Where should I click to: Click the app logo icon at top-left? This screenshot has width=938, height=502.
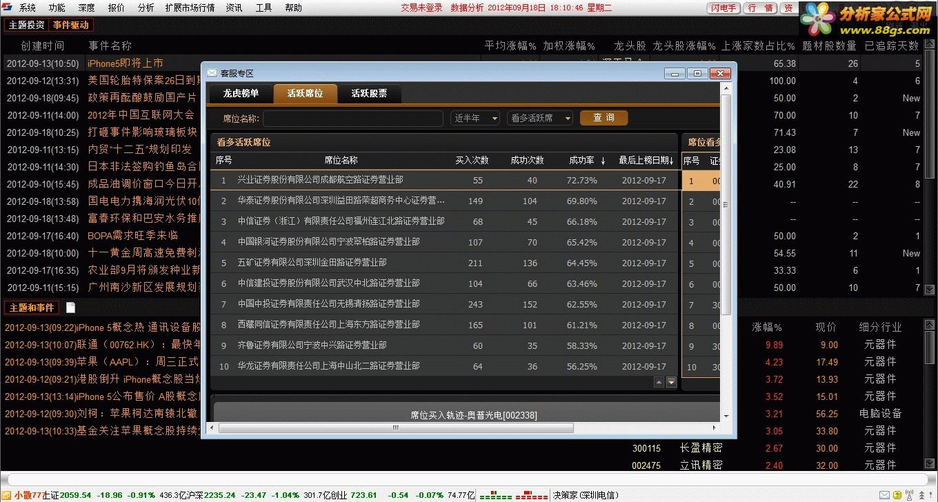[8, 8]
